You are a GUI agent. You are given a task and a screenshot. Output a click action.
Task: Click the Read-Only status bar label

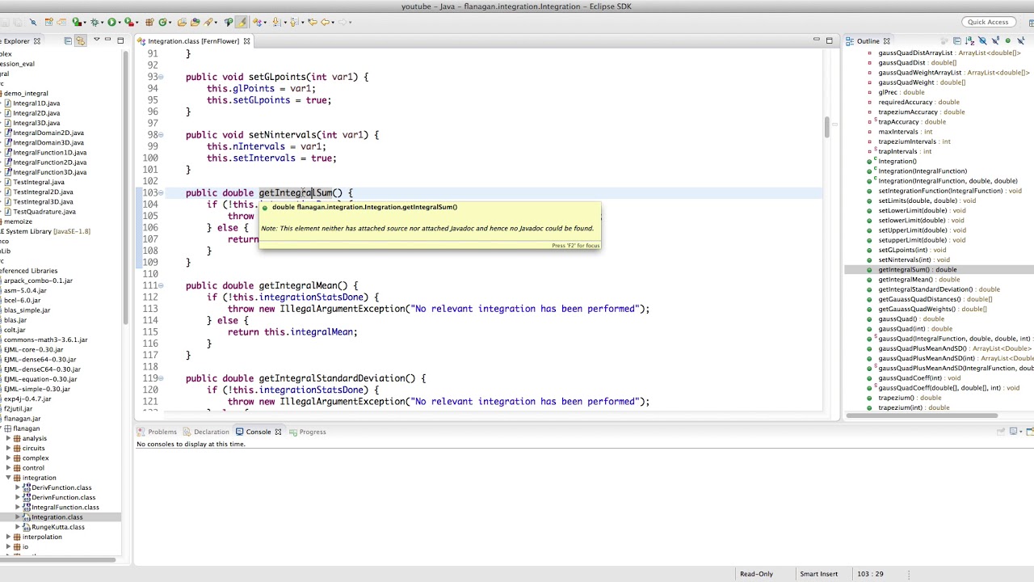point(756,574)
